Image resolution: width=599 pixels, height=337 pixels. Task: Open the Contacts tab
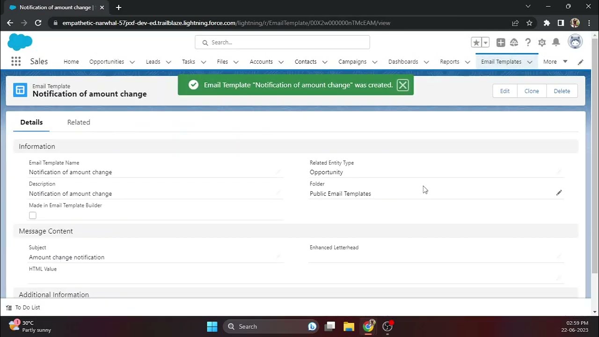coord(306,62)
